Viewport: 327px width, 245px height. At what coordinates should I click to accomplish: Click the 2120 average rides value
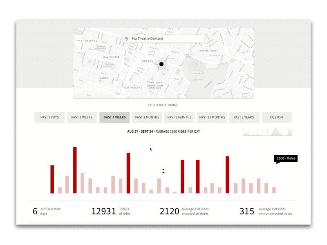tap(169, 211)
